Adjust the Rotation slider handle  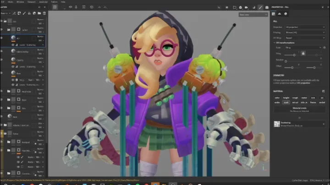[x=286, y=60]
